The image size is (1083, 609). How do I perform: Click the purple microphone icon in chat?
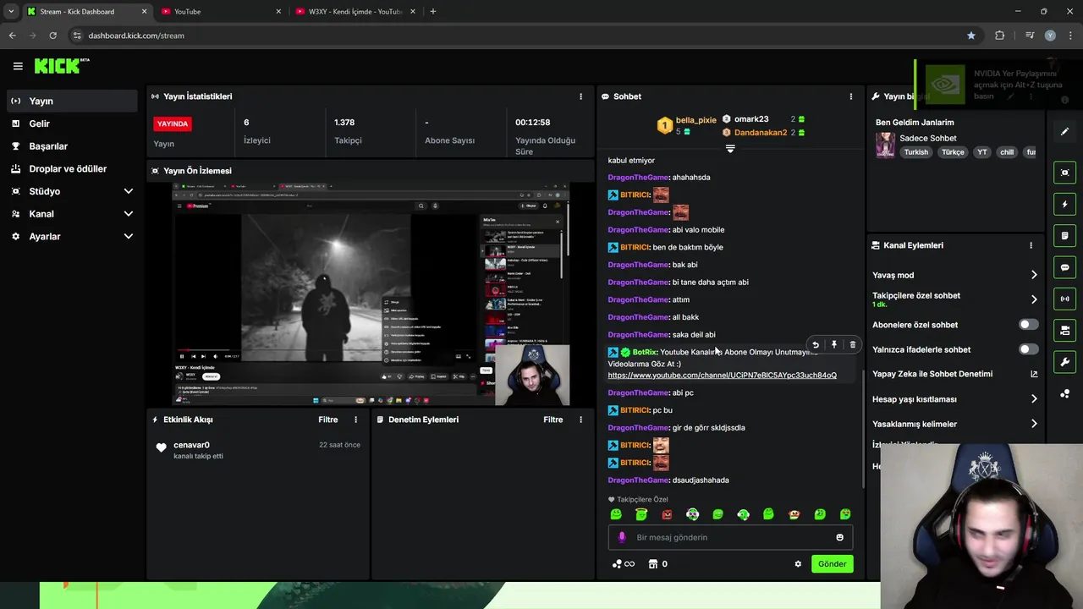point(622,537)
